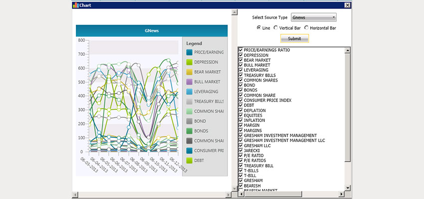424x199 pixels.
Task: Click the Chart window title icon
Action: (76, 5)
